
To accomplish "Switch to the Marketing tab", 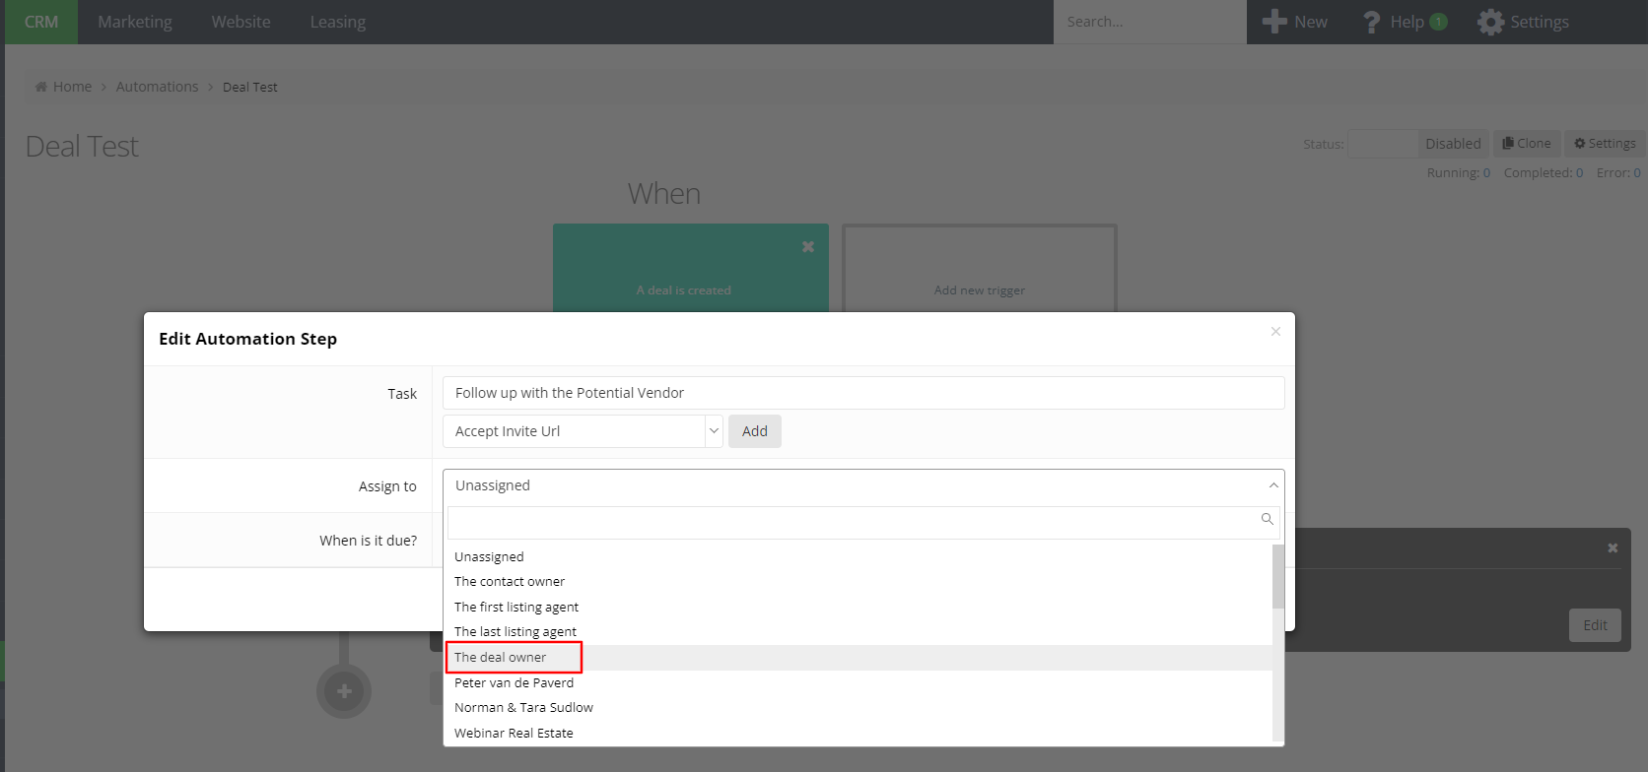I will point(135,22).
